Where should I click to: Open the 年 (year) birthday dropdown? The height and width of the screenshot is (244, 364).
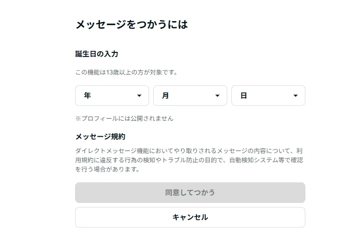(x=112, y=96)
